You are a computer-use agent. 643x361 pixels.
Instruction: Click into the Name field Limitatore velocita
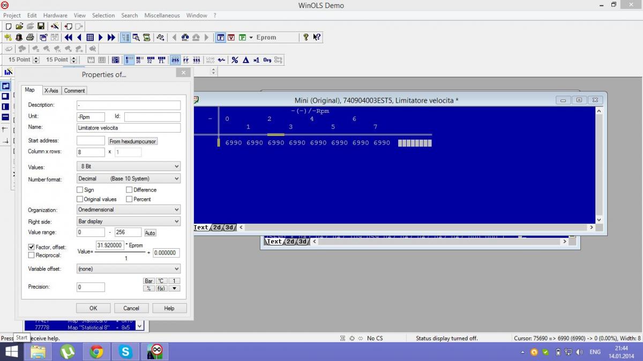point(129,128)
